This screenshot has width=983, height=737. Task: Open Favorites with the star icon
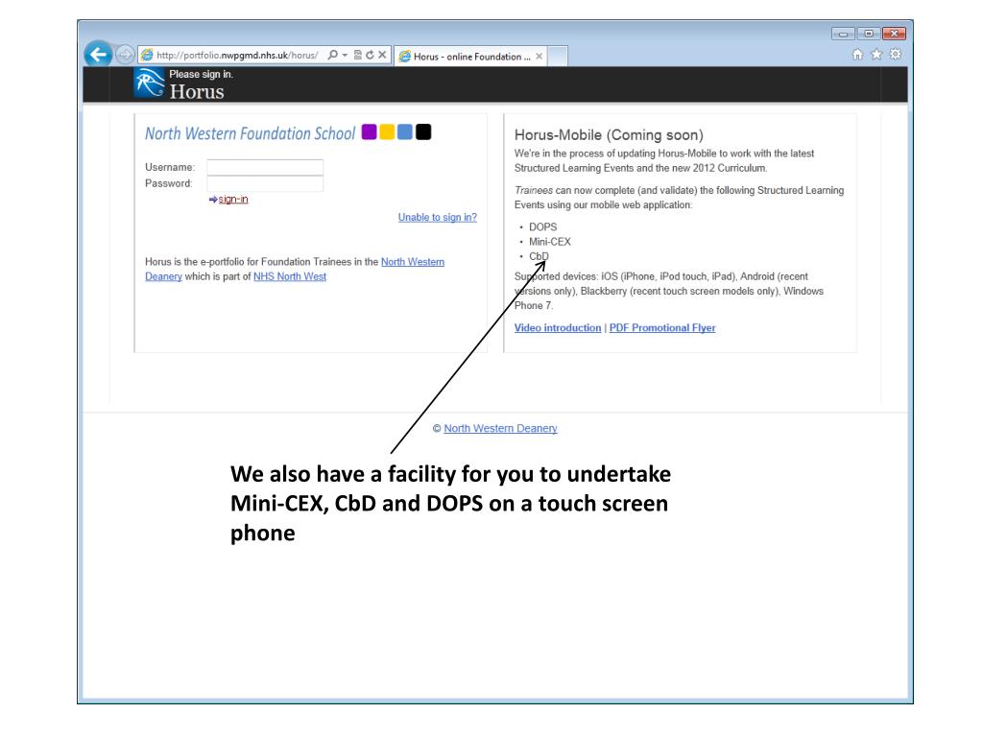click(x=876, y=55)
